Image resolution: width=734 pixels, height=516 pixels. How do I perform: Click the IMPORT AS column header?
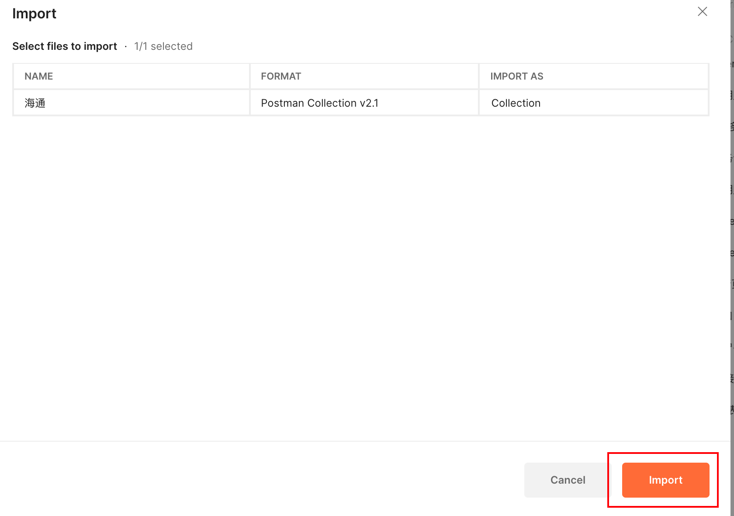(x=517, y=76)
